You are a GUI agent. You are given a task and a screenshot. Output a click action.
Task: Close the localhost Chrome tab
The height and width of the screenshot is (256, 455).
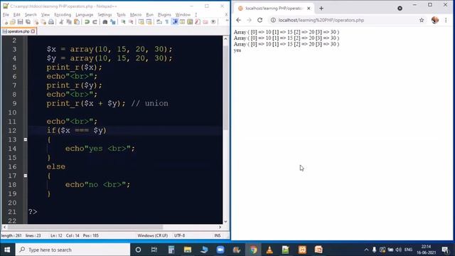click(309, 9)
